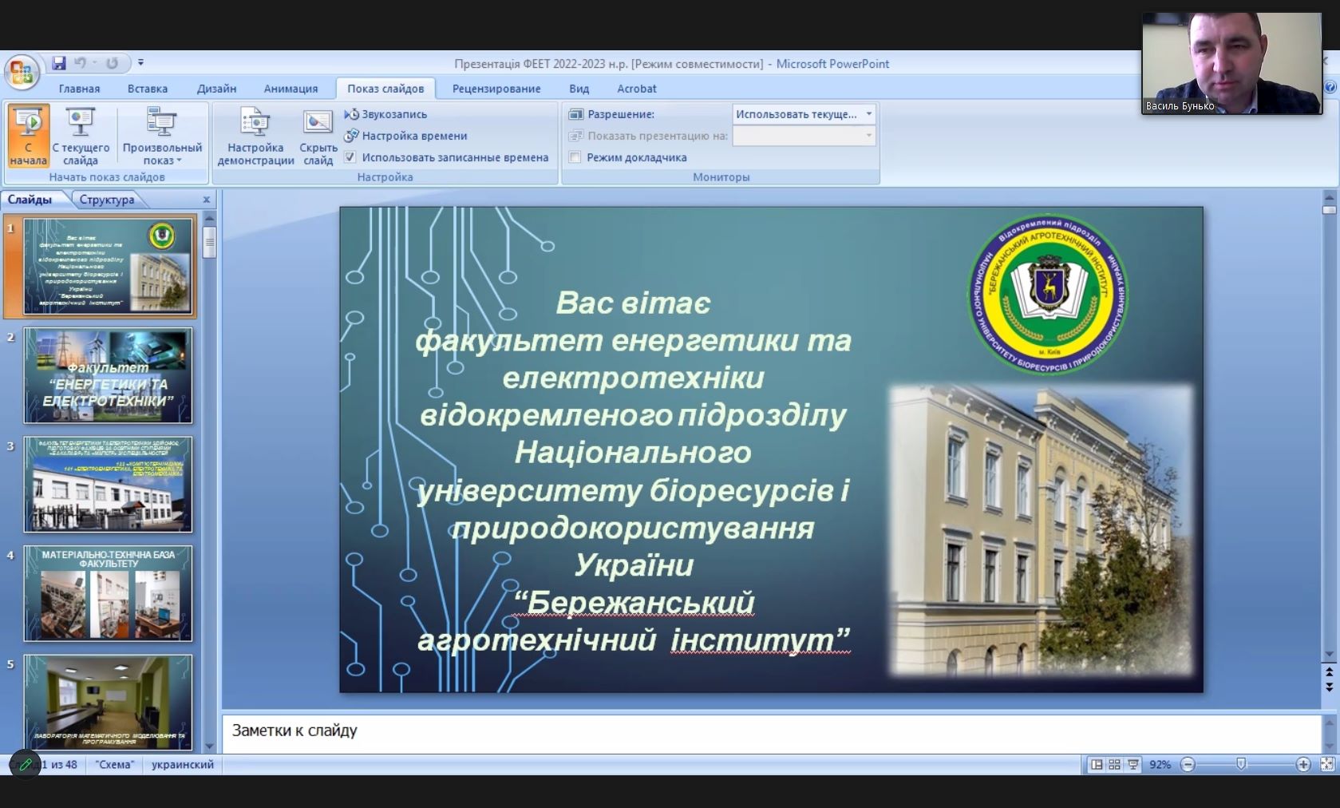Click the Save icon in quick access toolbar
1340x808 pixels.
coord(59,63)
